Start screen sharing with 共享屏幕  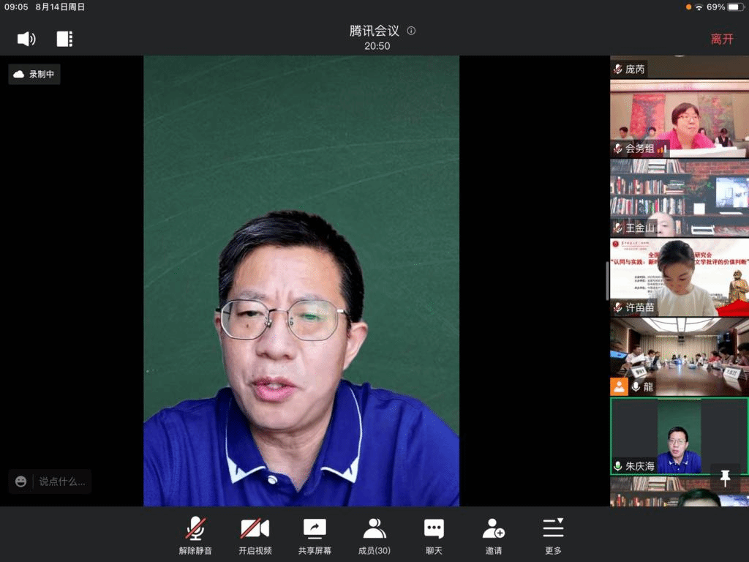(x=315, y=536)
